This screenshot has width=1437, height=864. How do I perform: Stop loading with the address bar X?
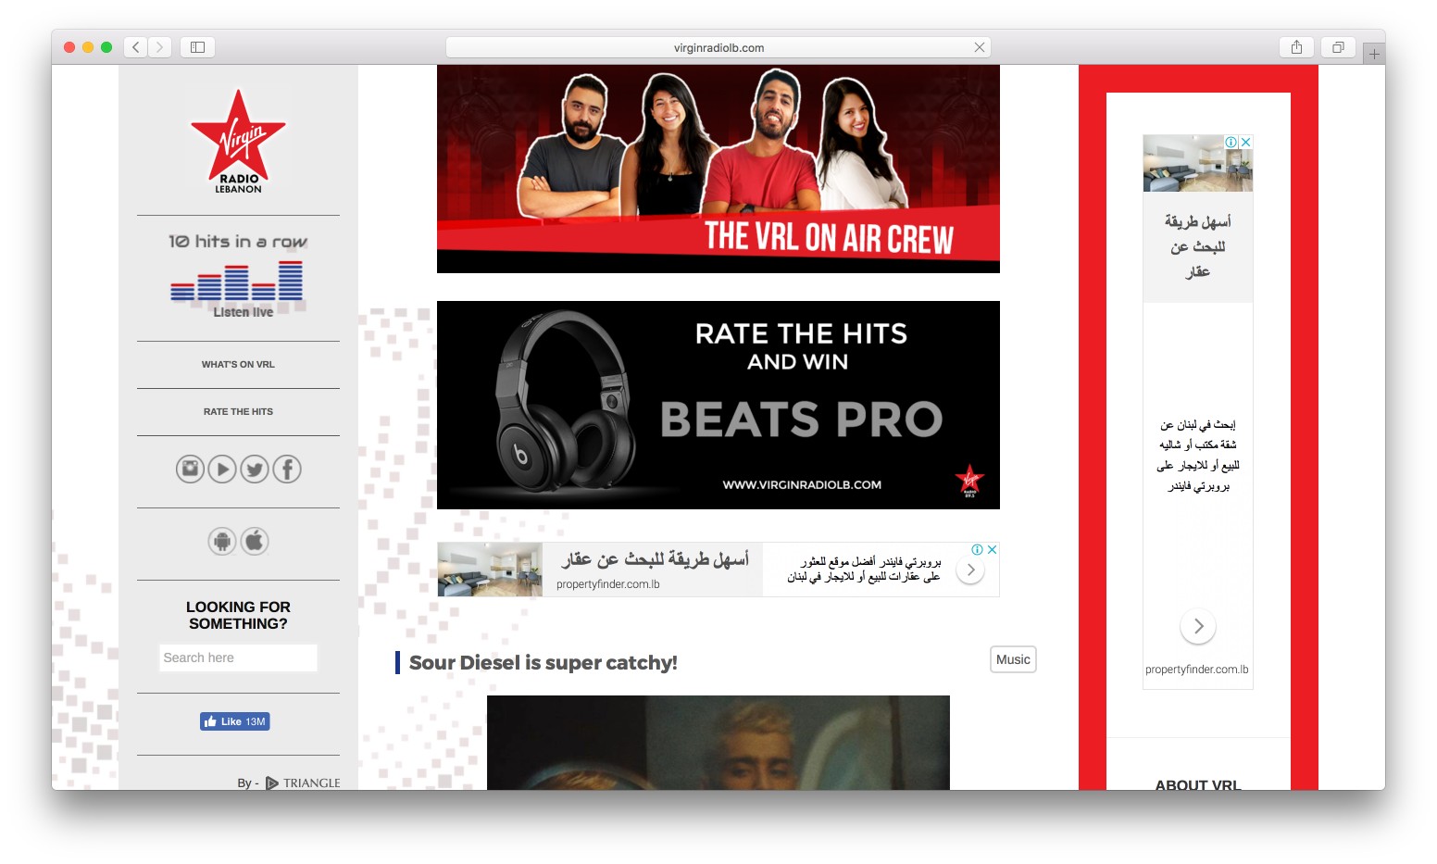979,47
